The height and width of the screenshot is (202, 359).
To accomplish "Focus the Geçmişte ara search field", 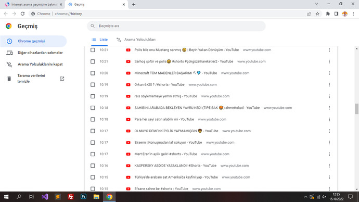I will pos(176,26).
